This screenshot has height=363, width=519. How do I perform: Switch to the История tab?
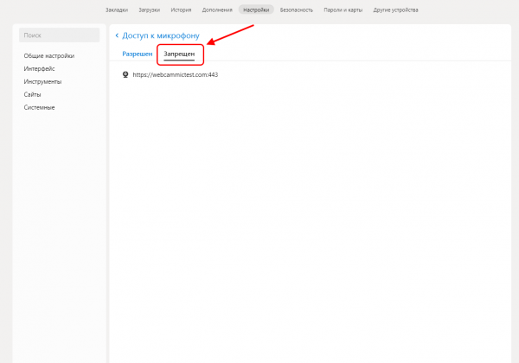[181, 10]
